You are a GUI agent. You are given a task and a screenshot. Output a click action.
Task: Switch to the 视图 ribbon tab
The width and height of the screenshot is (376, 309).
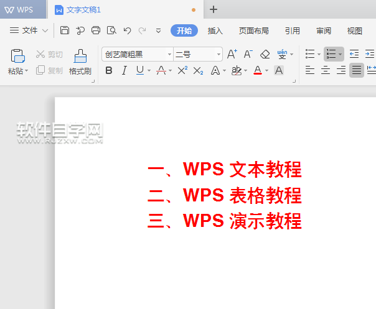click(354, 30)
